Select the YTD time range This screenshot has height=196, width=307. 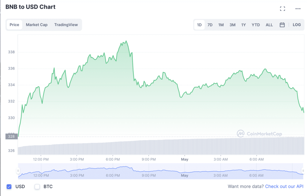click(x=255, y=25)
